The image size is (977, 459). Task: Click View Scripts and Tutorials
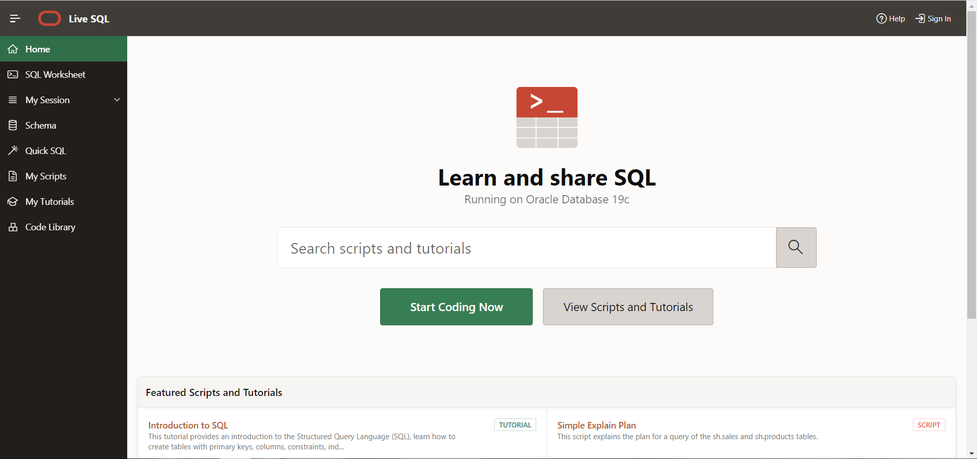(x=628, y=307)
